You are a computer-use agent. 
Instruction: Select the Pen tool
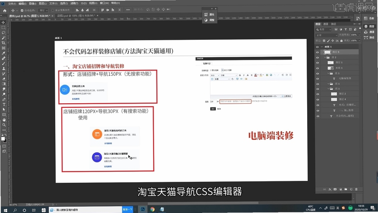[3, 99]
